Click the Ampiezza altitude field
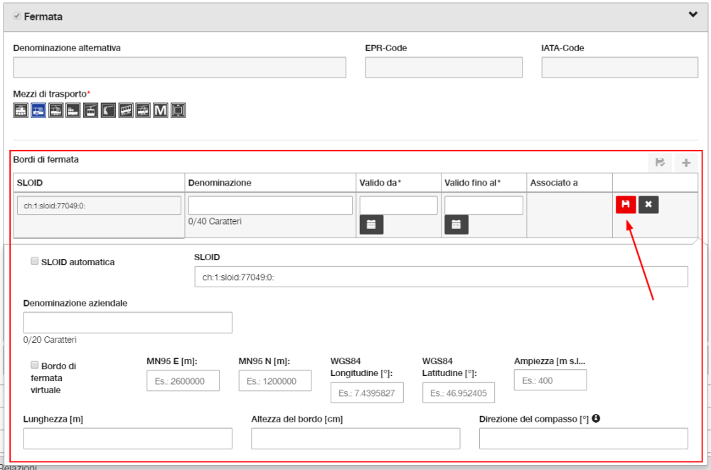This screenshot has height=470, width=711. (550, 380)
